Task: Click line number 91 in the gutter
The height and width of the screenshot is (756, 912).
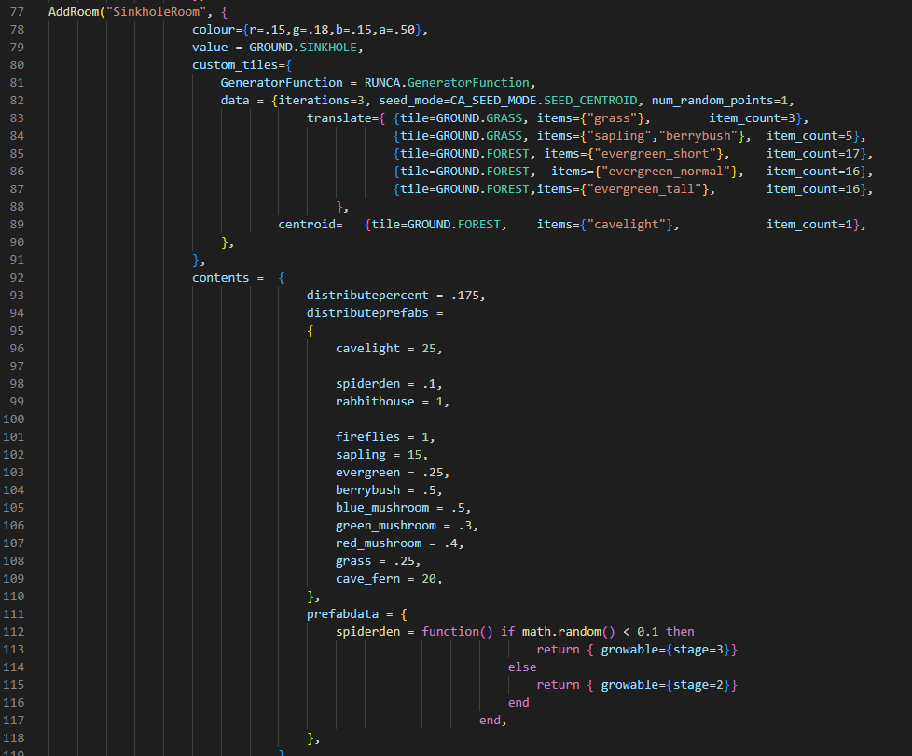Action: pos(16,260)
